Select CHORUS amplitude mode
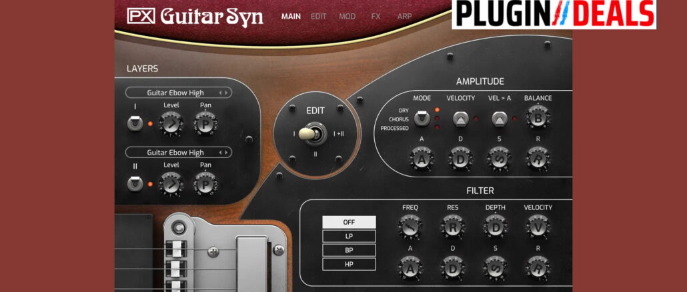Viewport: 687px width, 292px height. (x=399, y=119)
